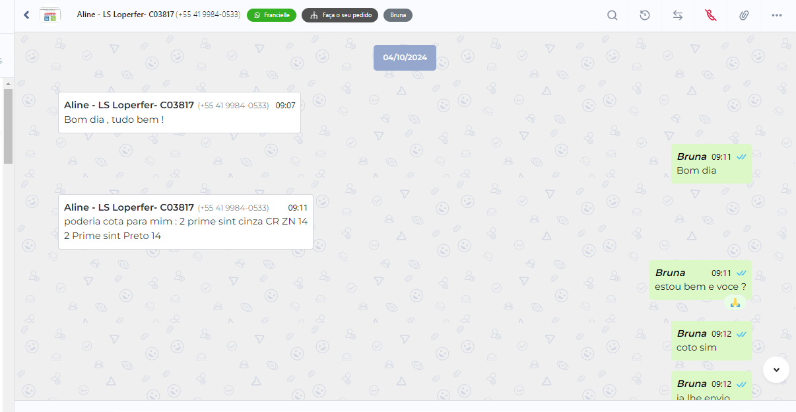Click the left panel scrollbar thumb
796x412 pixels.
8,125
